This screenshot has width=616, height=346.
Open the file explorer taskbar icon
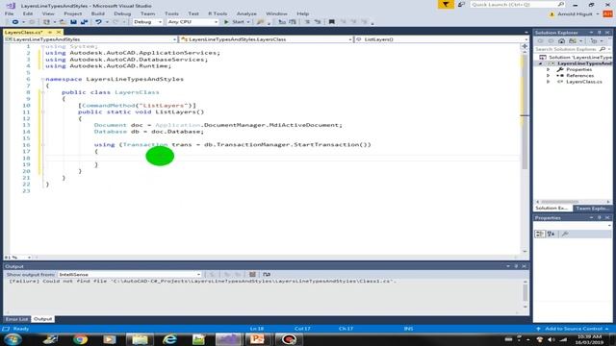(x=140, y=339)
